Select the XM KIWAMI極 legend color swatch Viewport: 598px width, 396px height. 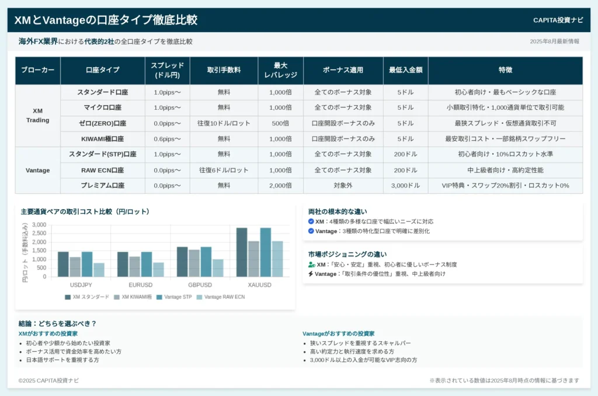(x=117, y=297)
